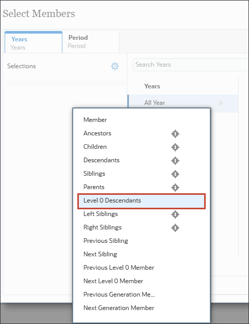Click the inclusive icon beside Descendants
249x324 pixels.
(175, 161)
